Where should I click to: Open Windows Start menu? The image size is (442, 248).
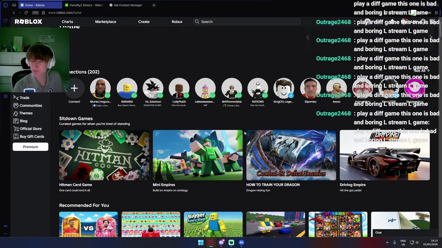(201, 242)
